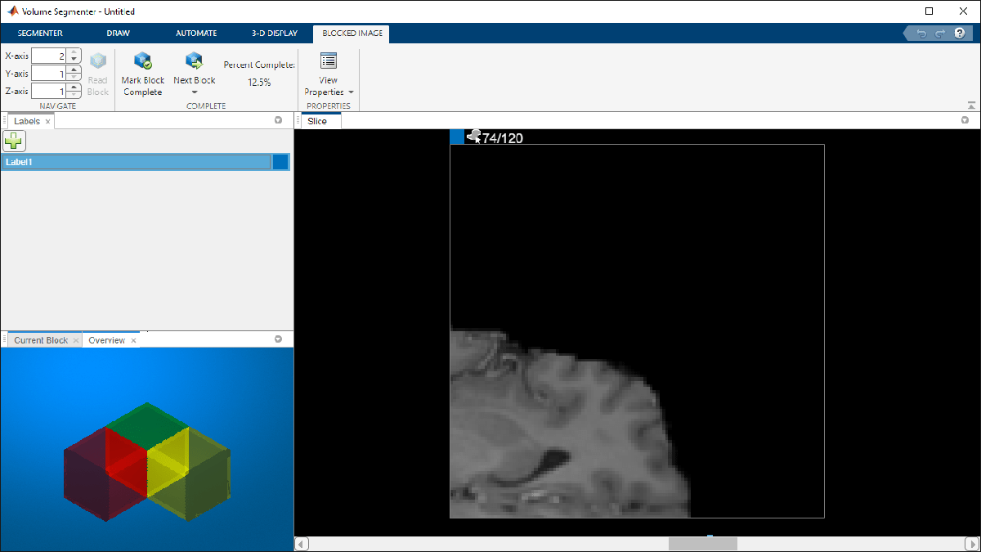Close the Current Block tab

[76, 340]
